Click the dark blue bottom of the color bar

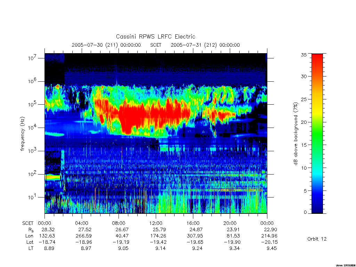[x=317, y=209]
